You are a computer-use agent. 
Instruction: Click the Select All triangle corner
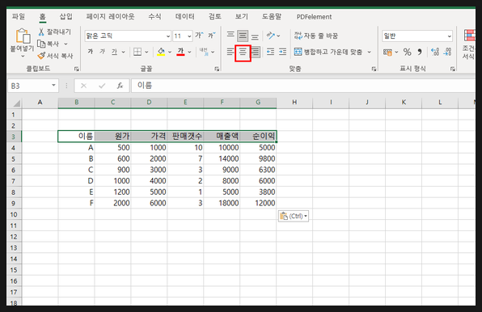point(16,103)
